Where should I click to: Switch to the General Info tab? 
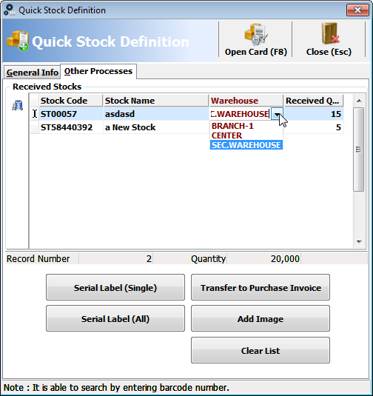pos(33,73)
